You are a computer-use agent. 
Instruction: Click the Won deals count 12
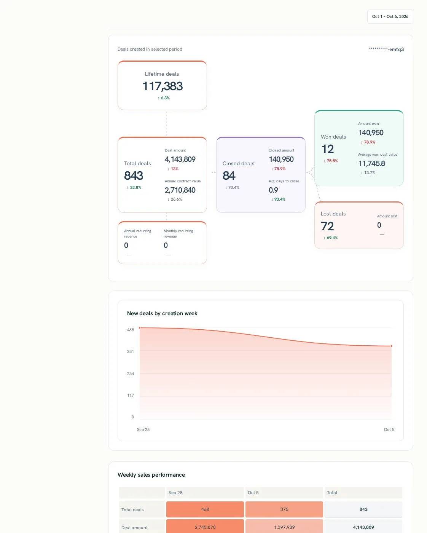[x=327, y=149]
